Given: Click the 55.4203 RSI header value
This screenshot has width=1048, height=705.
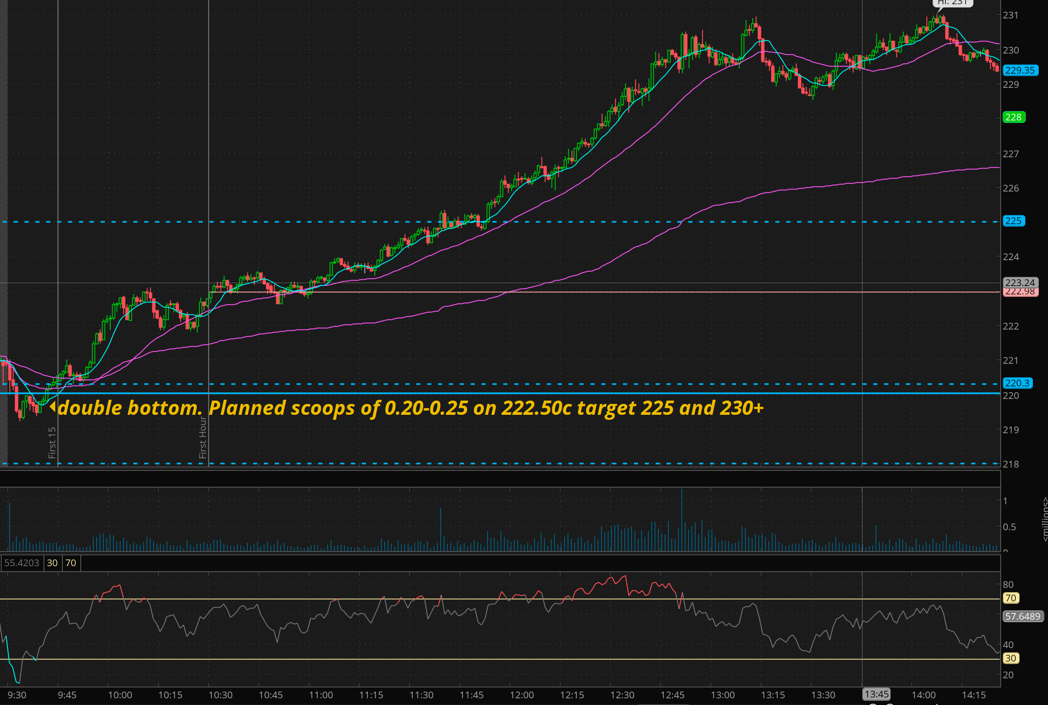Looking at the screenshot, I should pos(22,563).
